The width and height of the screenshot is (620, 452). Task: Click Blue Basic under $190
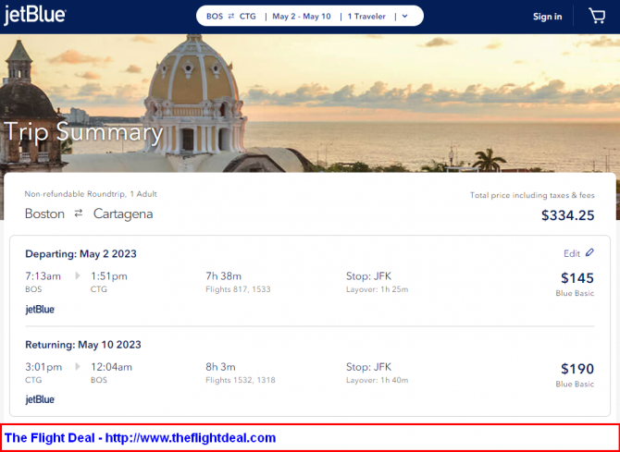point(575,384)
